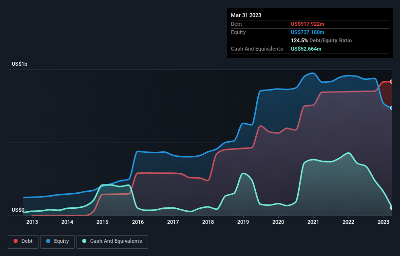Click the 2015 x-axis label
Image resolution: width=400 pixels, height=256 pixels.
(102, 222)
